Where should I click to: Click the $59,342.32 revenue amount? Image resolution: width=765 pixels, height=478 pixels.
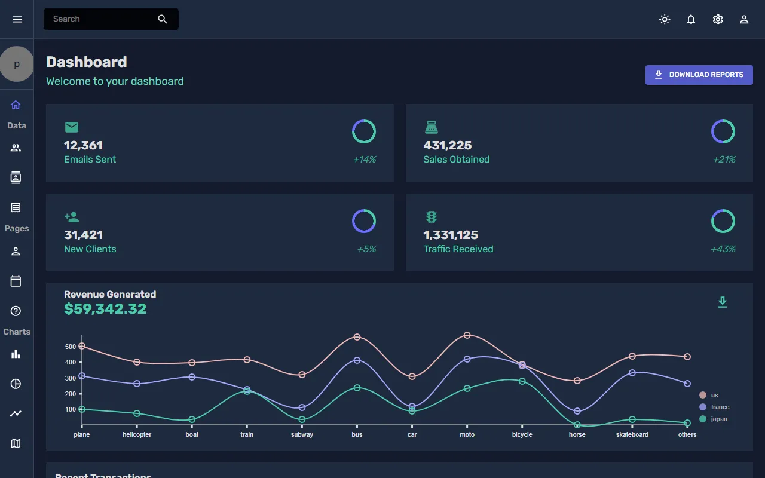105,309
